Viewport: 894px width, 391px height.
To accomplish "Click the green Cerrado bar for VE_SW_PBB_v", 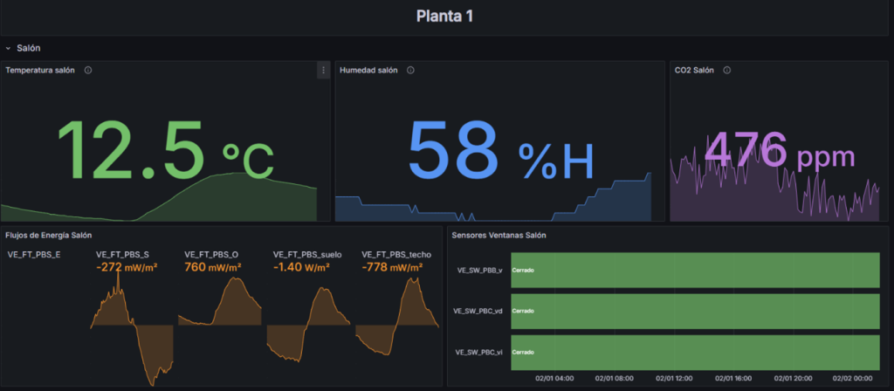I will pos(695,270).
